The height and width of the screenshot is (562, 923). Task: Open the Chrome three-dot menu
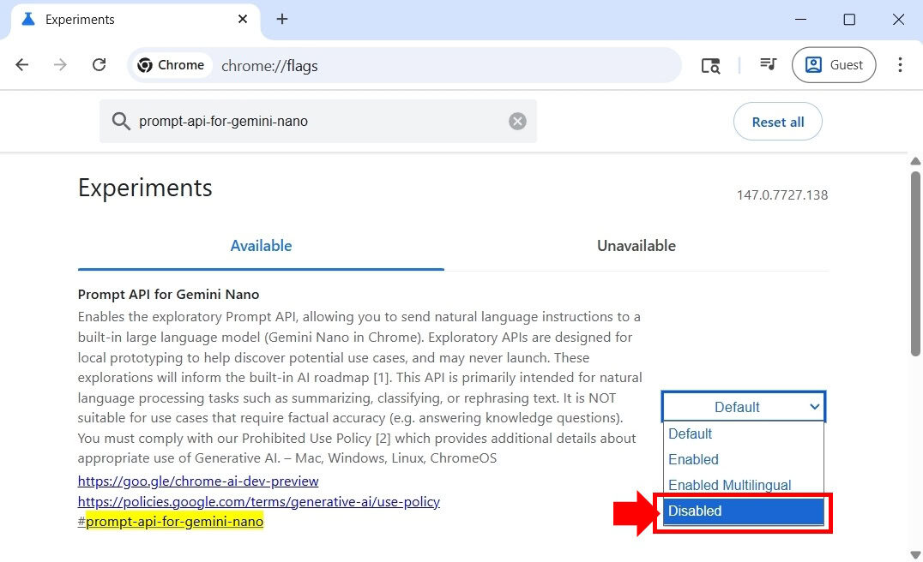click(x=900, y=64)
